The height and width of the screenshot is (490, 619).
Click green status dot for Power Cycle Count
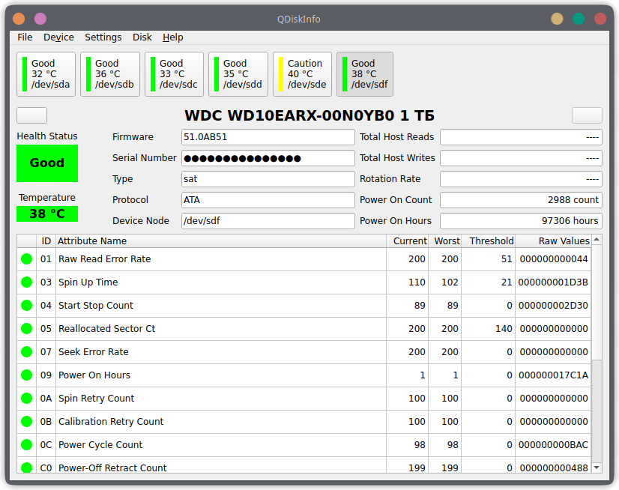26,444
